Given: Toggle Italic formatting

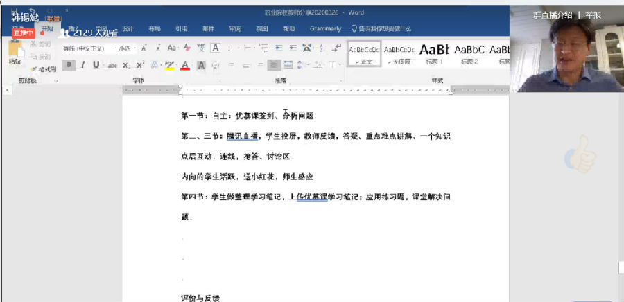Looking at the screenshot, I should click(82, 65).
